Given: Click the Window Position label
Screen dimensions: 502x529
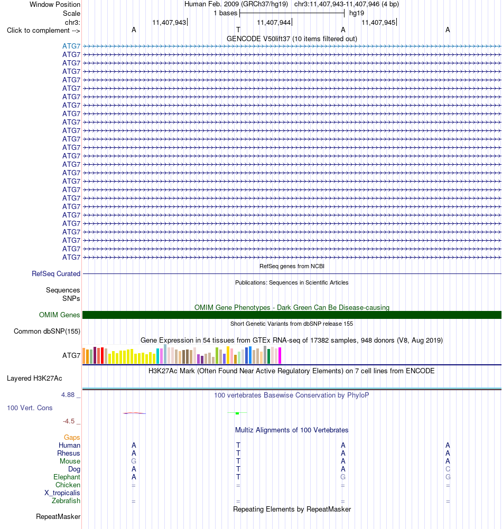Looking at the screenshot, I should click(x=54, y=4).
